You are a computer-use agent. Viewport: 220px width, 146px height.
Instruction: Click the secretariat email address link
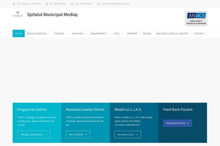(x=115, y=4)
